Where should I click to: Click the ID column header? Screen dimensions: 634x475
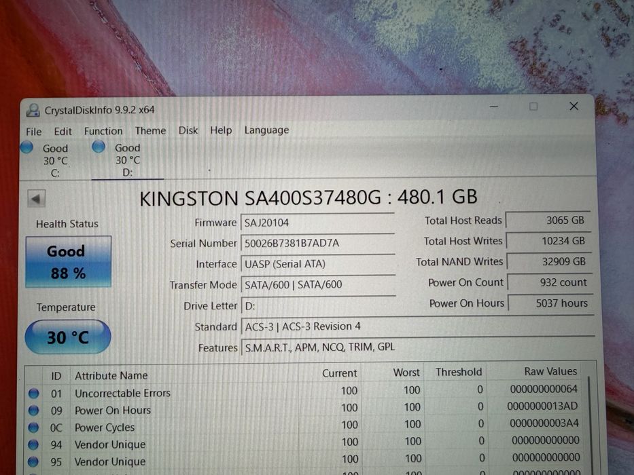point(56,376)
